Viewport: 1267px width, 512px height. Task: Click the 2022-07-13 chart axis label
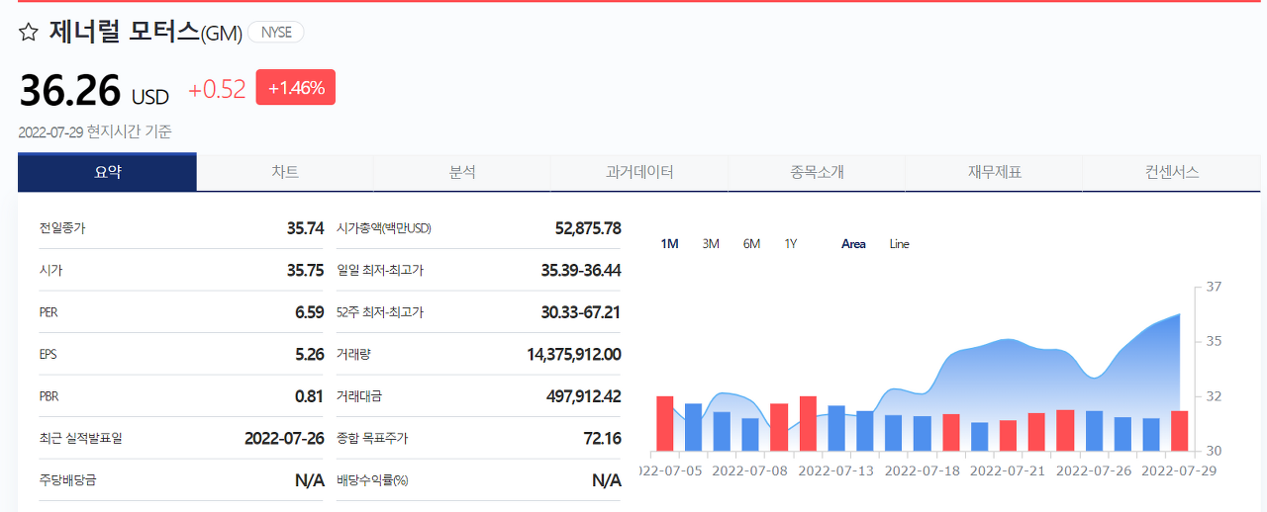click(835, 470)
